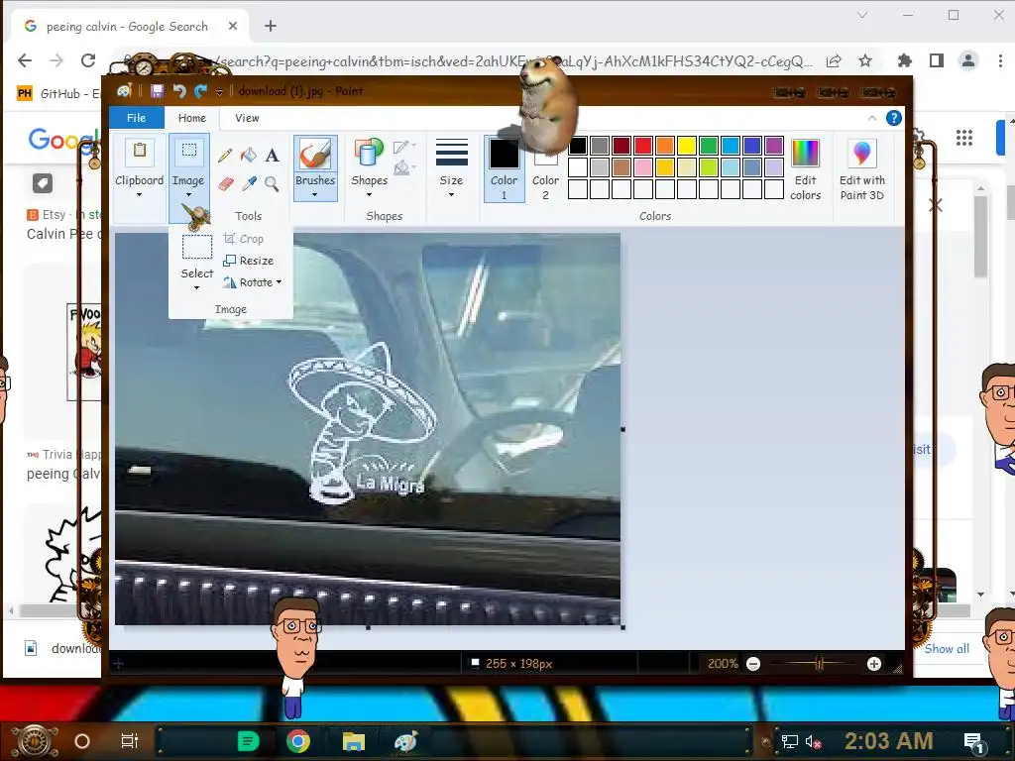
Task: Select the Text tool in Paint
Action: coord(272,156)
